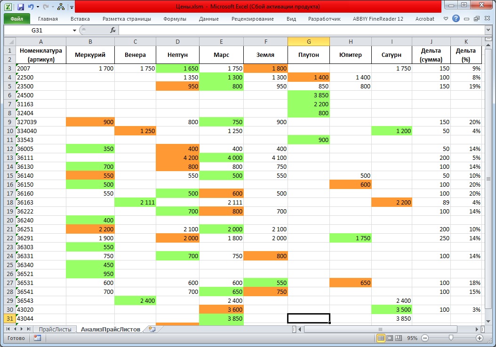
Task: Open the ABBYY FineReader 12 tab
Action: click(x=378, y=19)
